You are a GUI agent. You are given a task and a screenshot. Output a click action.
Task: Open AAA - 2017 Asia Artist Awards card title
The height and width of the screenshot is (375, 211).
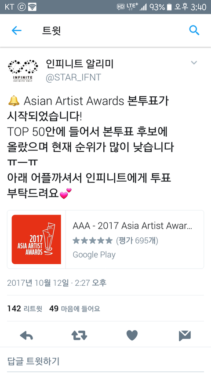132,226
